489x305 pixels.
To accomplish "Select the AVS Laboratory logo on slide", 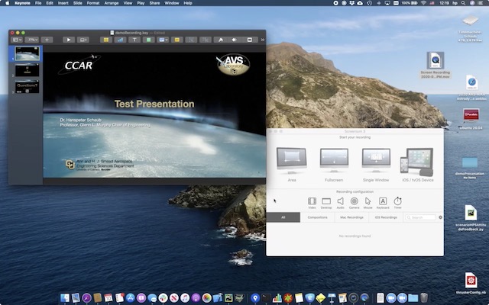I will (x=233, y=64).
